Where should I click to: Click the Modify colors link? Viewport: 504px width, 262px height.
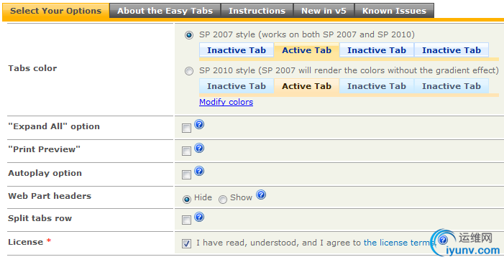[x=226, y=102]
